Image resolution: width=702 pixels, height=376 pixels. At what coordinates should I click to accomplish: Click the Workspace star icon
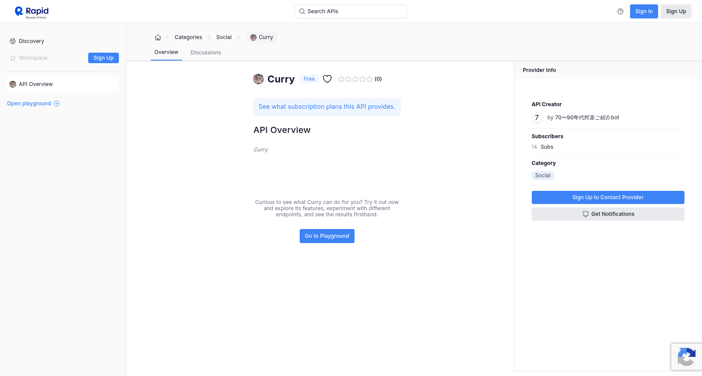pos(13,58)
